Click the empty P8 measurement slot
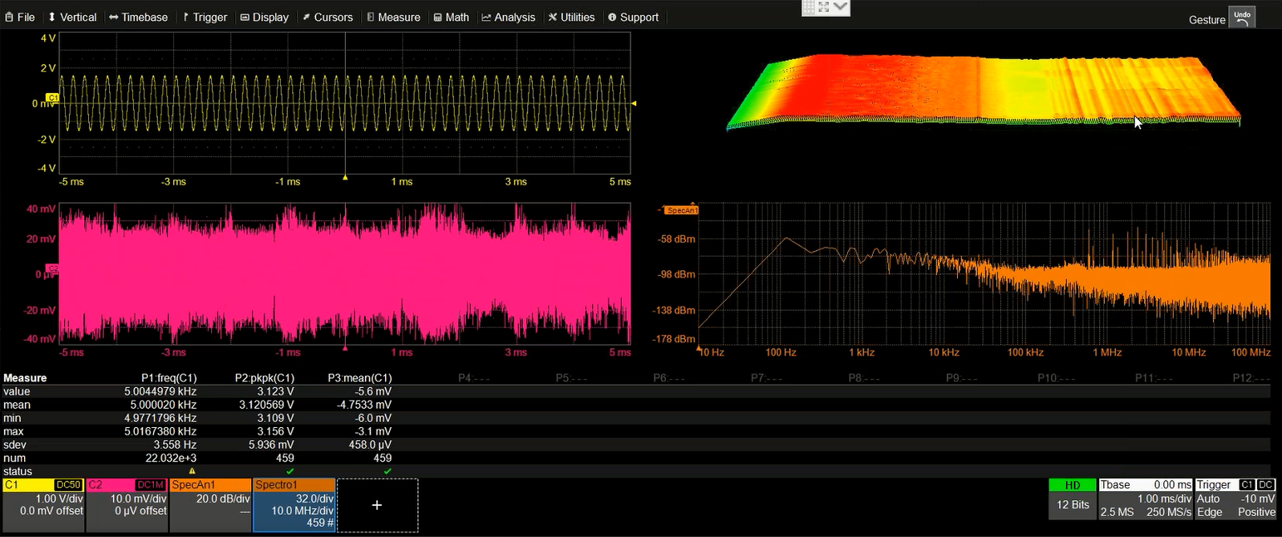1282x537 pixels. pos(864,378)
